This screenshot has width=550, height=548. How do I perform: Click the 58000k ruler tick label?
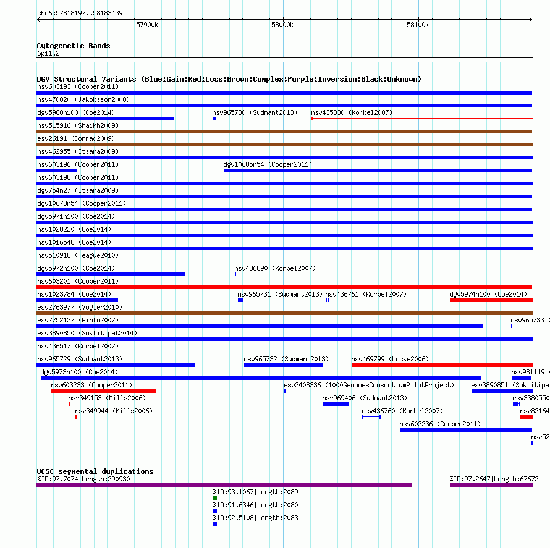pyautogui.click(x=282, y=25)
